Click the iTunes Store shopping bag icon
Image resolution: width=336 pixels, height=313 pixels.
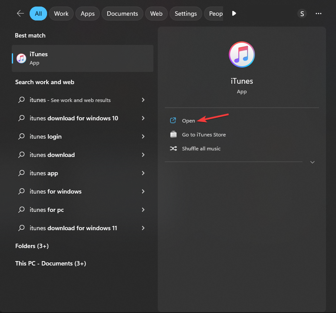click(173, 134)
